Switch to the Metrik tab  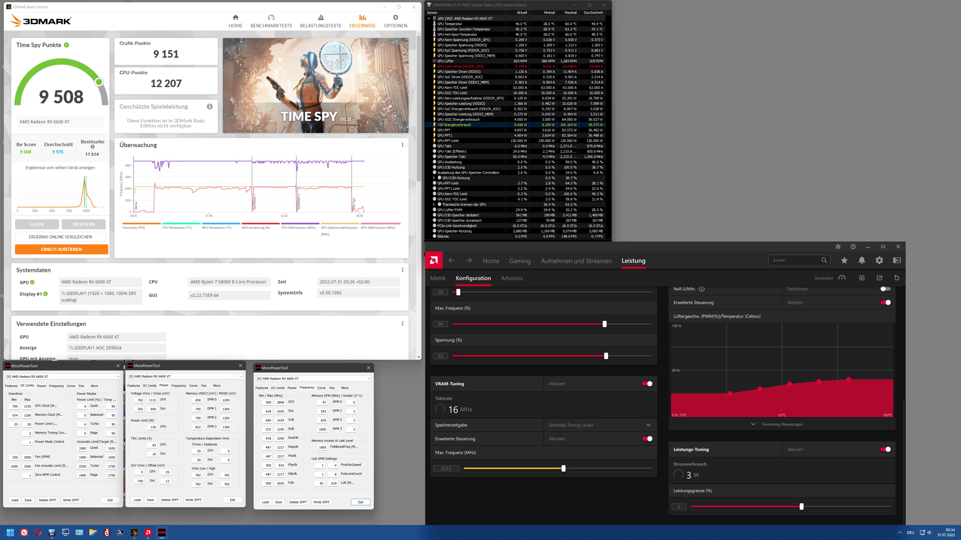coord(438,278)
